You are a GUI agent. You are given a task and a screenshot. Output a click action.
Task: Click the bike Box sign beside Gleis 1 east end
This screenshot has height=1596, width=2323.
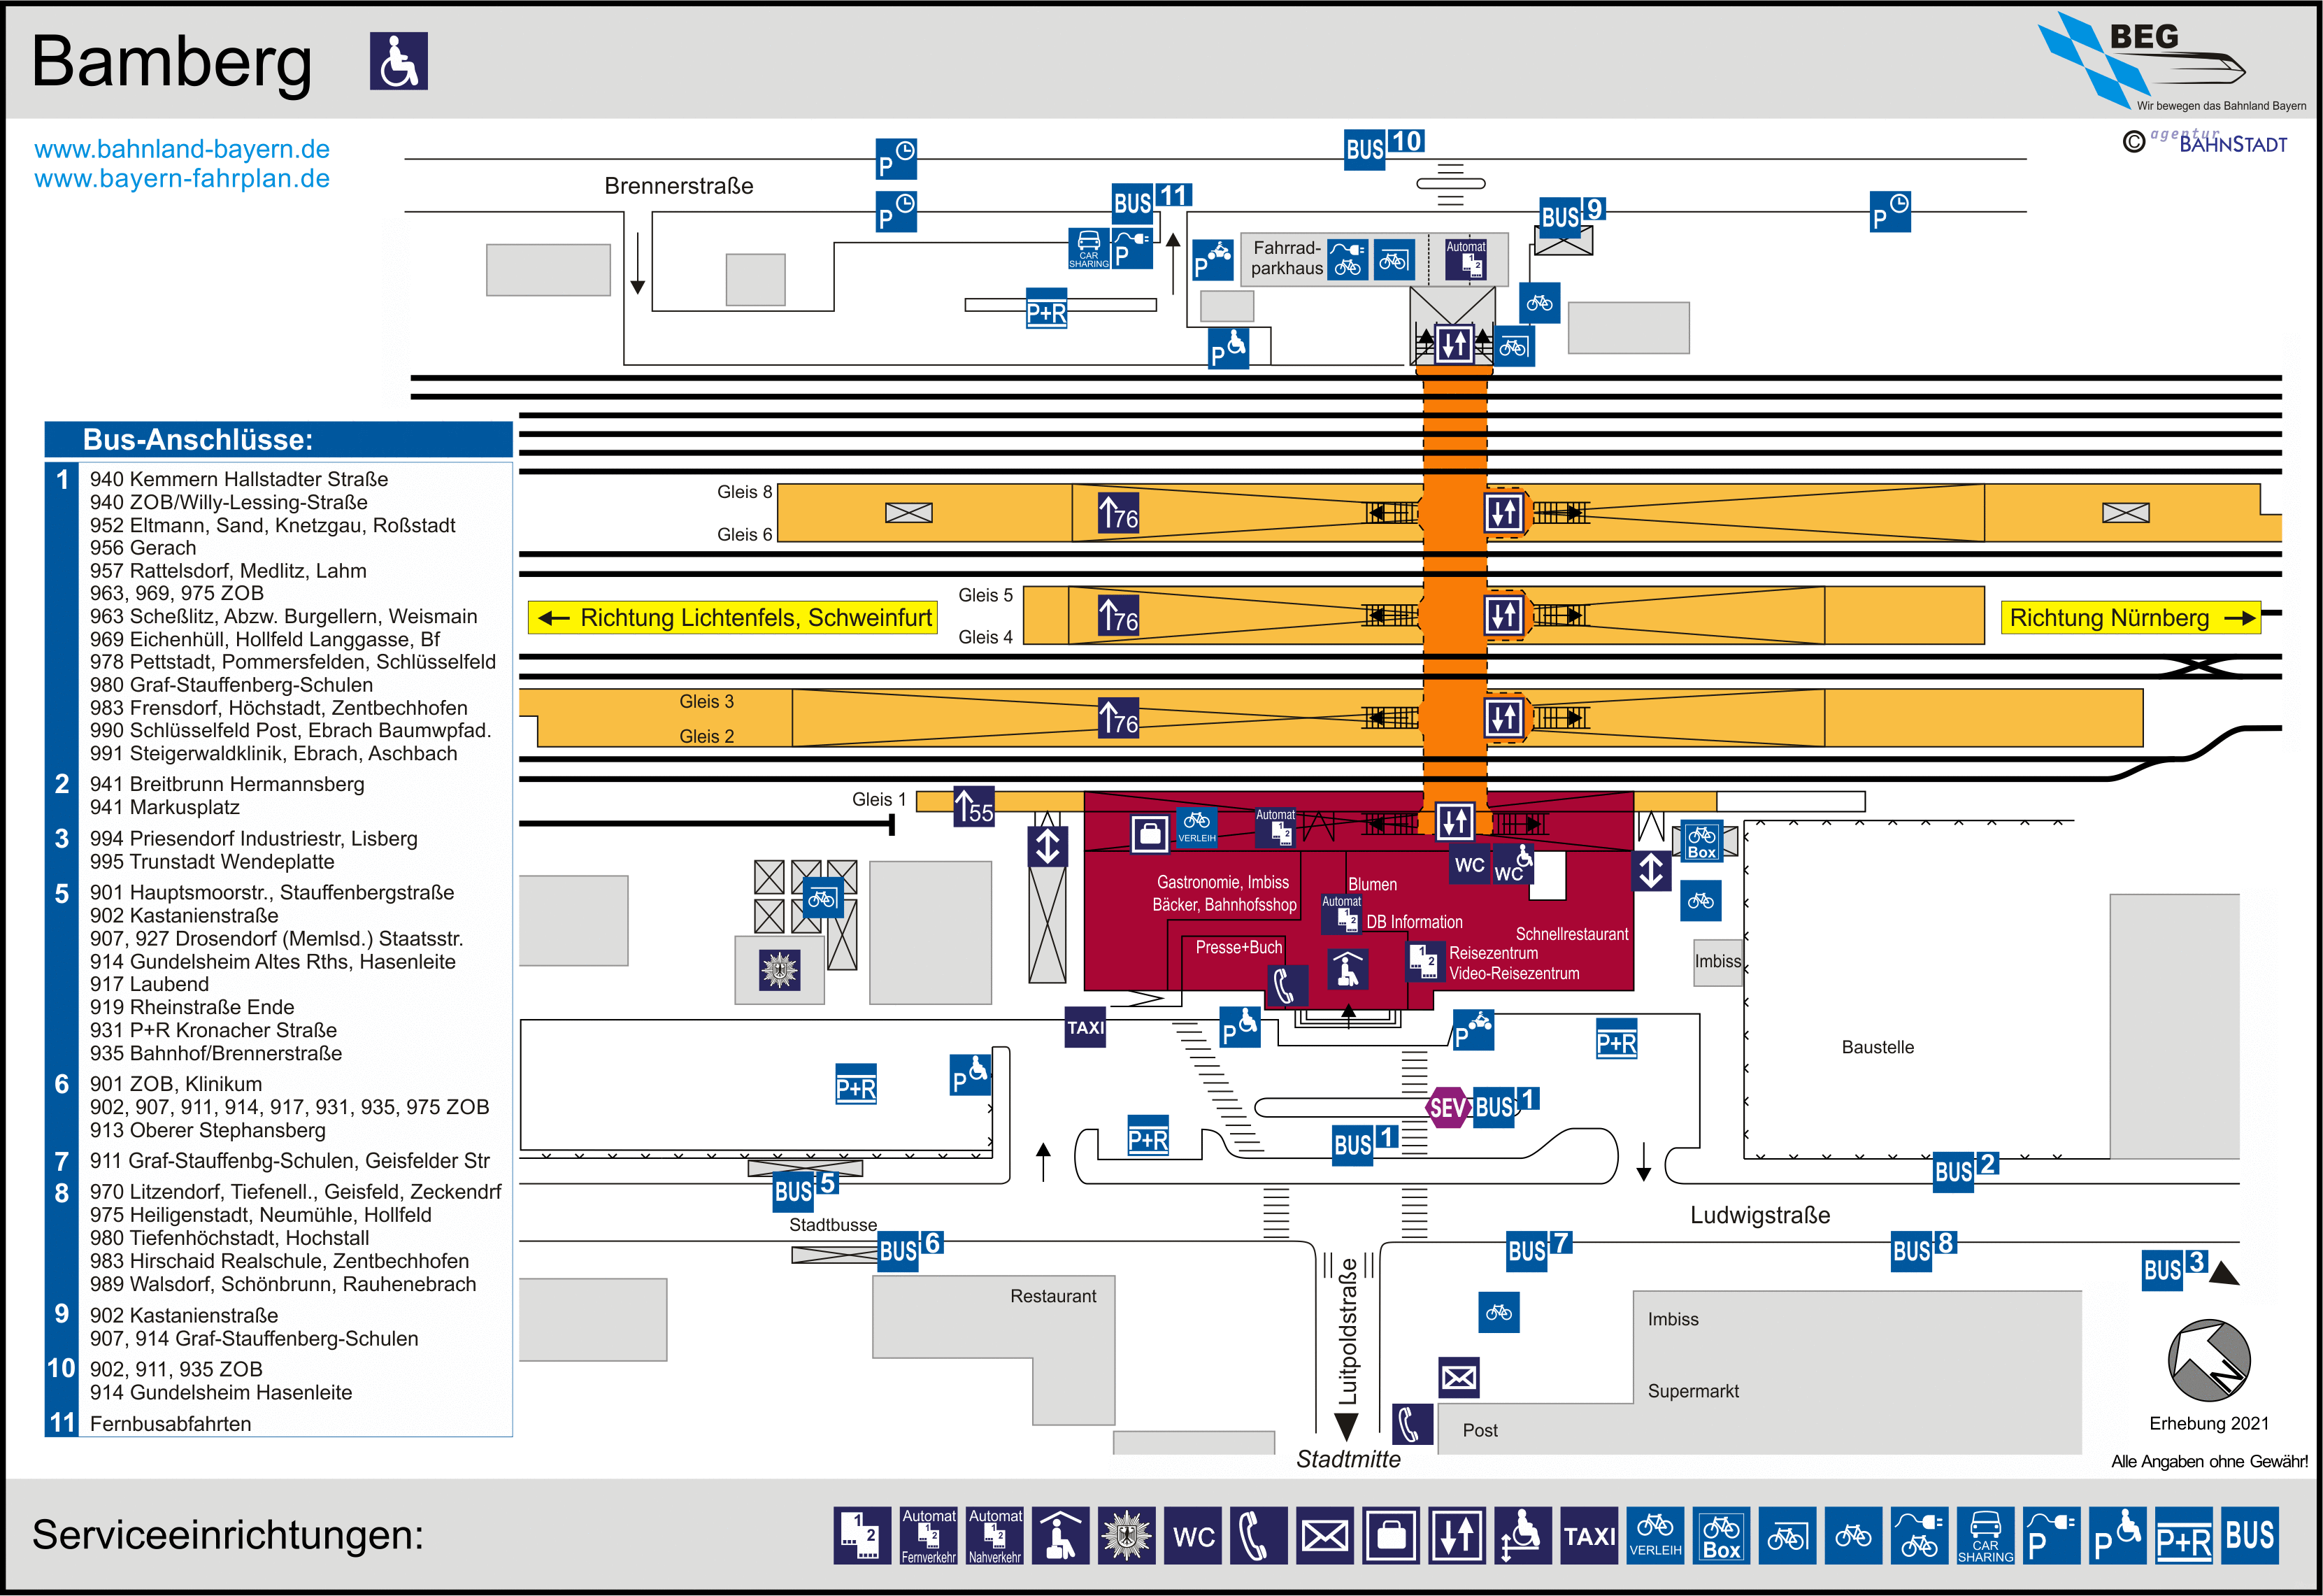coord(1701,841)
